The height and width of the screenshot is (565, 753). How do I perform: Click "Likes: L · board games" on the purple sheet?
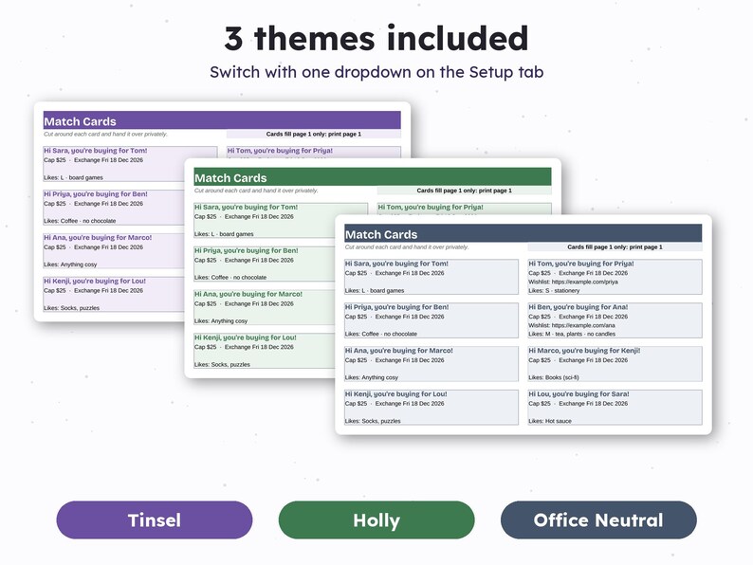click(73, 177)
